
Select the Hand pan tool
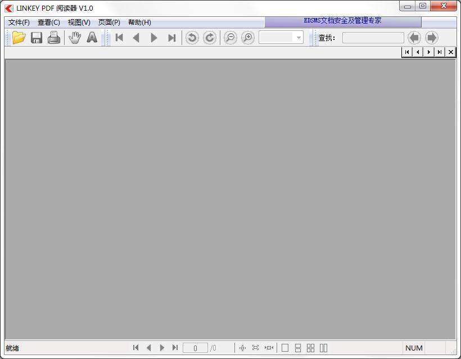click(x=75, y=38)
